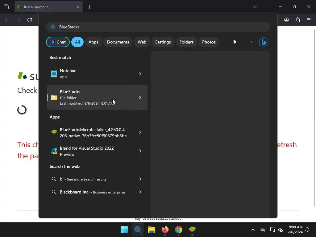Filter search results by Documents
The height and width of the screenshot is (237, 316).
(x=118, y=42)
